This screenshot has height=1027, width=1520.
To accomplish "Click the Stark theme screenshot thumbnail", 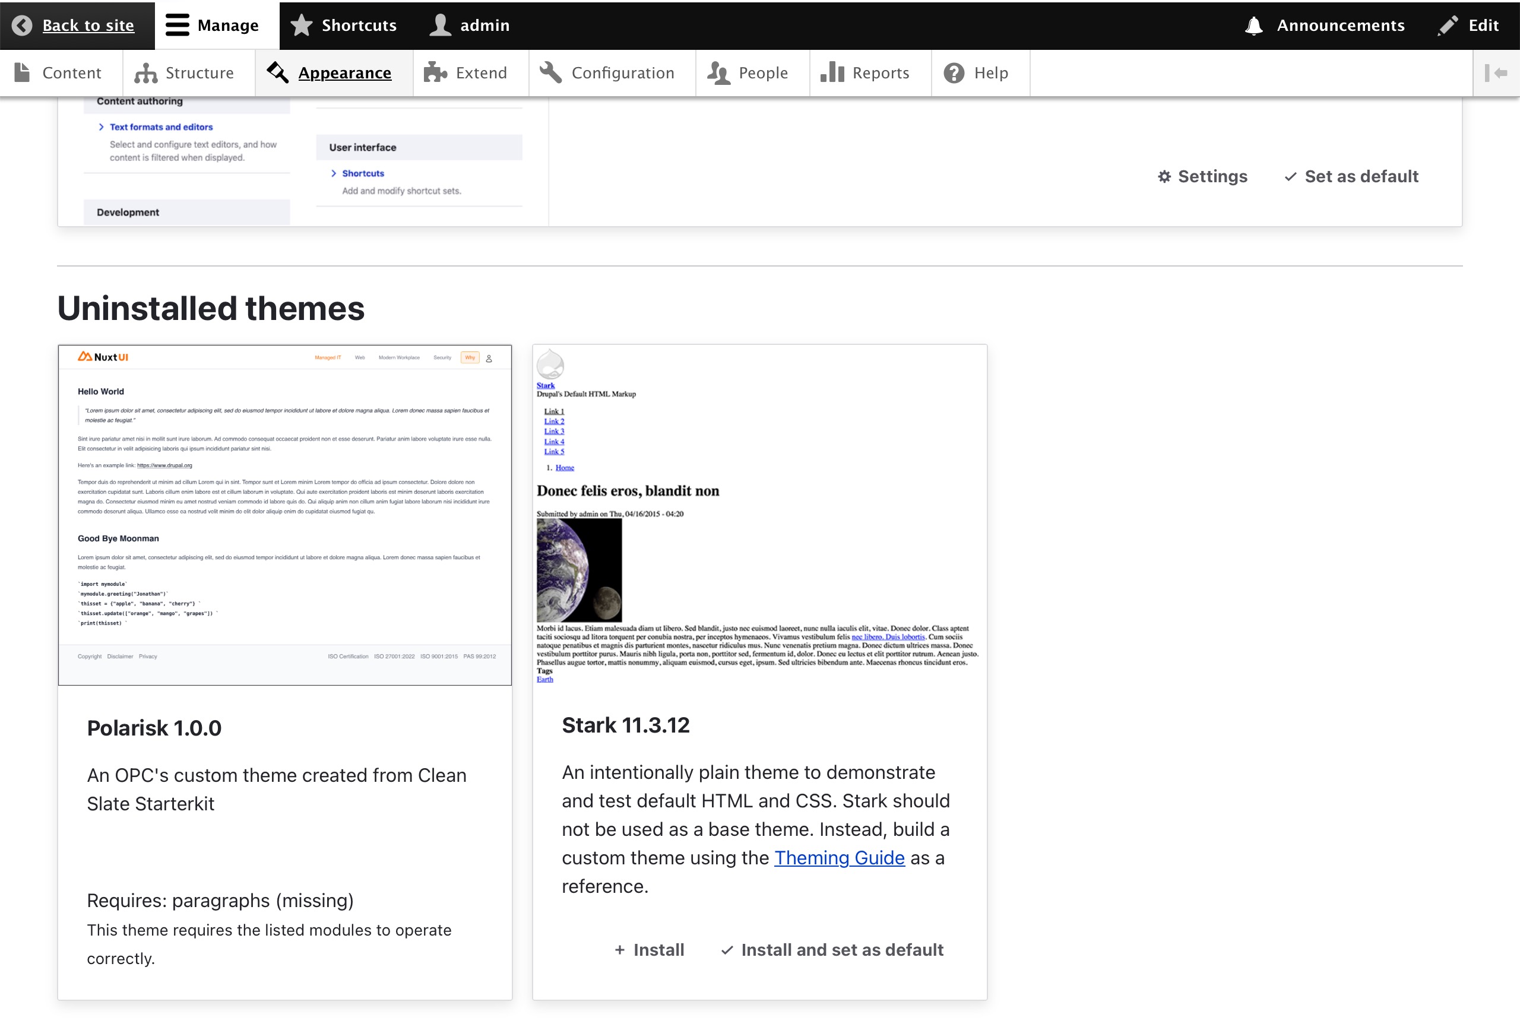I will [759, 515].
